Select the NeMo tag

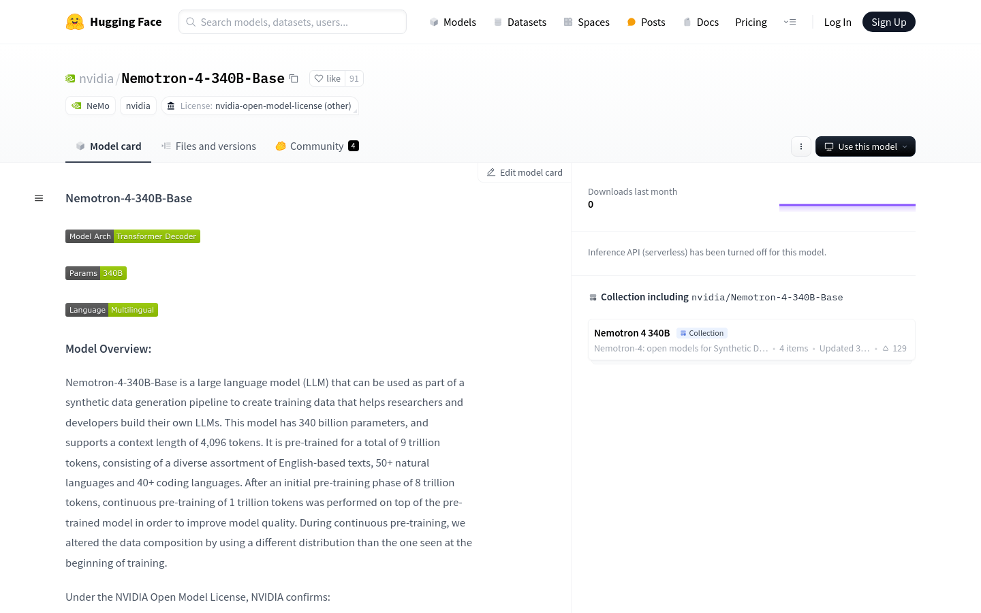91,106
